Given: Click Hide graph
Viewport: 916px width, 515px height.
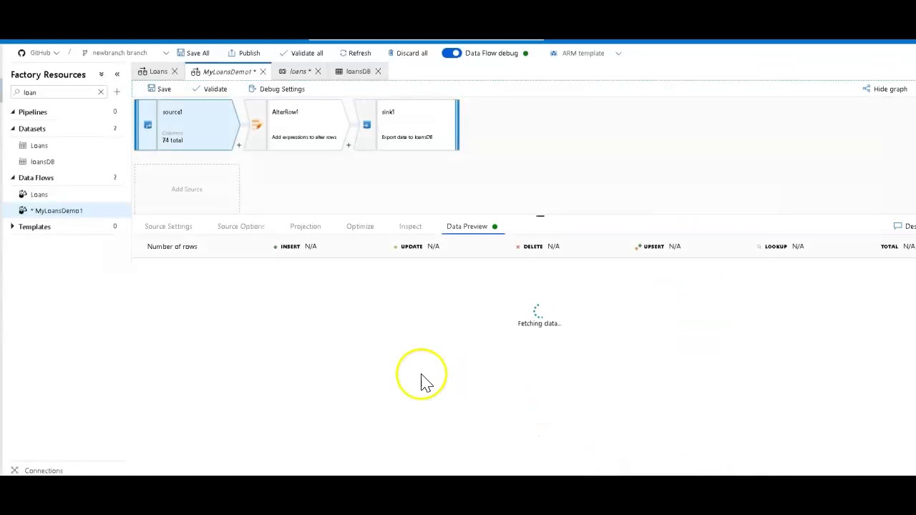Looking at the screenshot, I should [x=885, y=89].
